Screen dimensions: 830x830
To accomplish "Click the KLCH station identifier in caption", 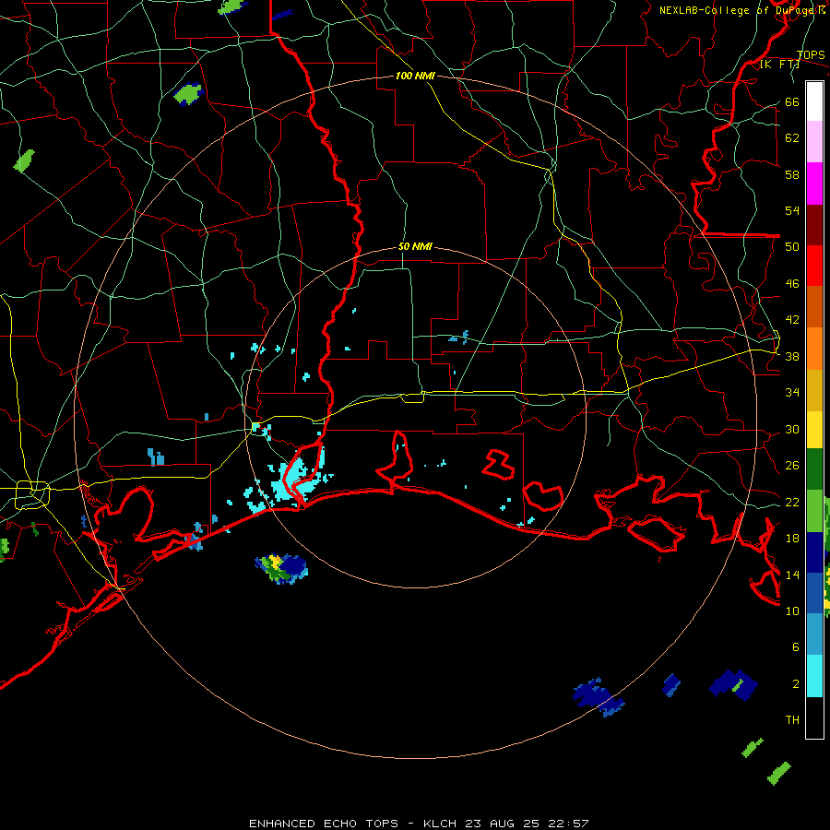I will 442,824.
